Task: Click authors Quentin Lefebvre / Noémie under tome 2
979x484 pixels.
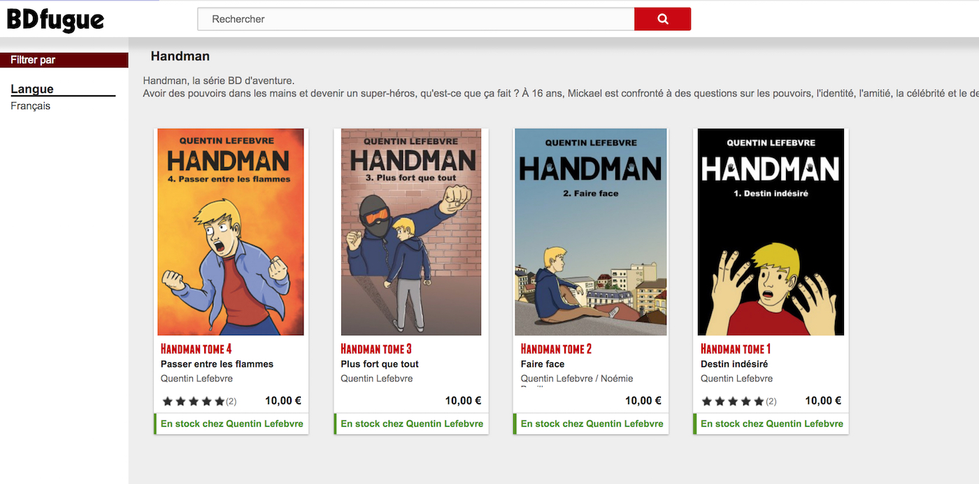Action: coord(577,378)
